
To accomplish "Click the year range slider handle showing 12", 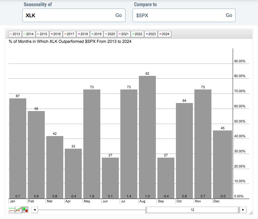I will pos(192,210).
